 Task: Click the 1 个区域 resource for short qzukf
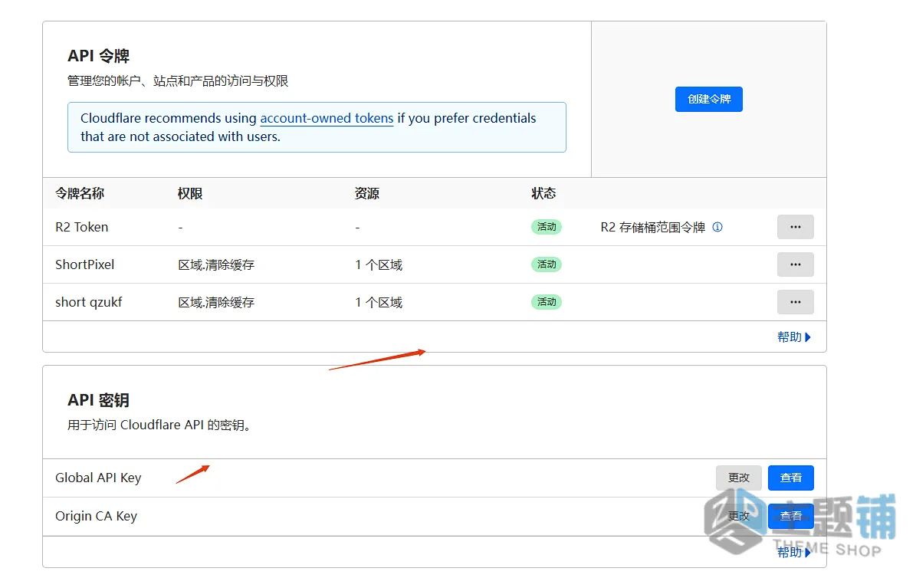(379, 302)
